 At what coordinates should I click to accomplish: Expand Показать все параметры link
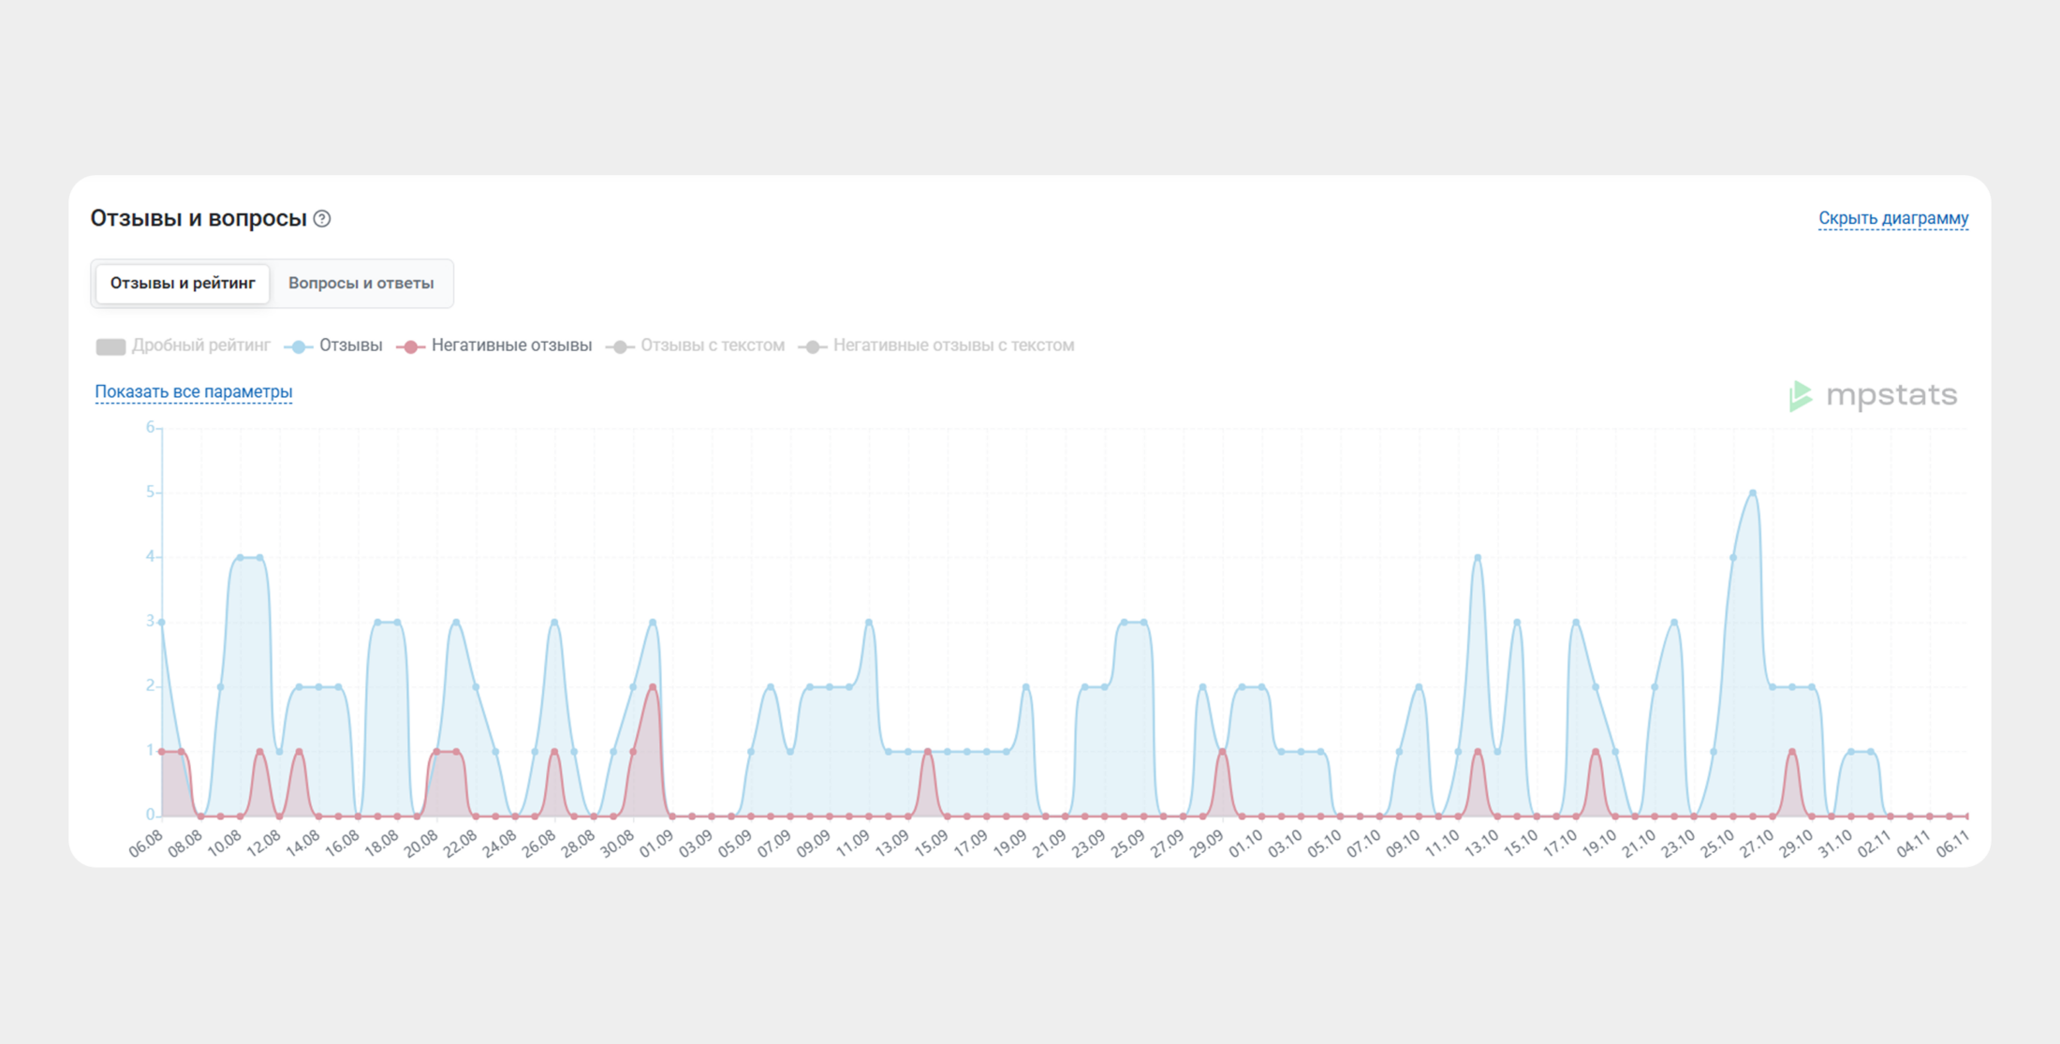(194, 391)
